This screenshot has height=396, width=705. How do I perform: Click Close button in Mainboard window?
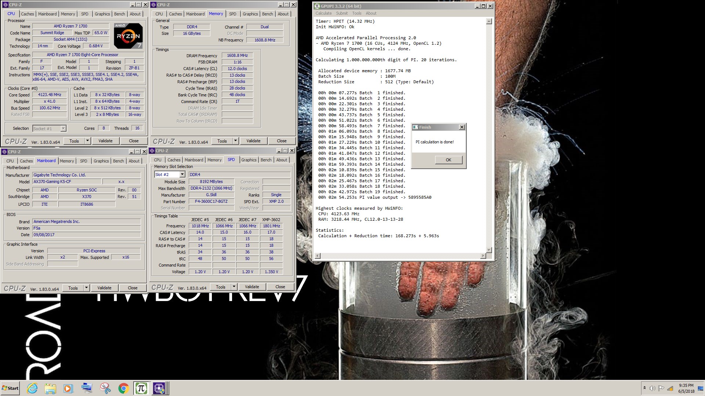tap(133, 288)
